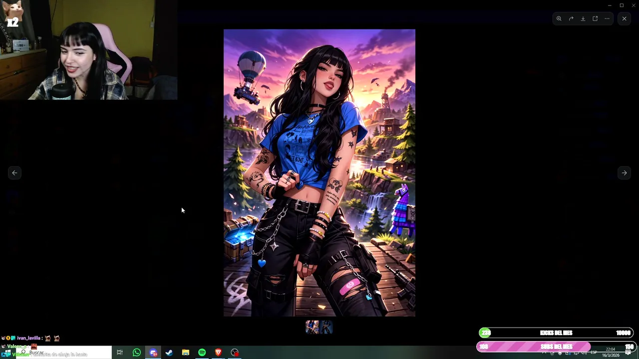Open WhatsApp from the taskbar
Image resolution: width=639 pixels, height=359 pixels.
[x=136, y=353]
